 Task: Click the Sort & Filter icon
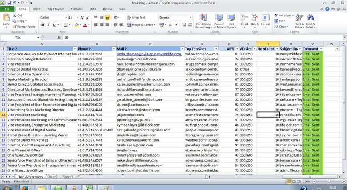(299, 21)
